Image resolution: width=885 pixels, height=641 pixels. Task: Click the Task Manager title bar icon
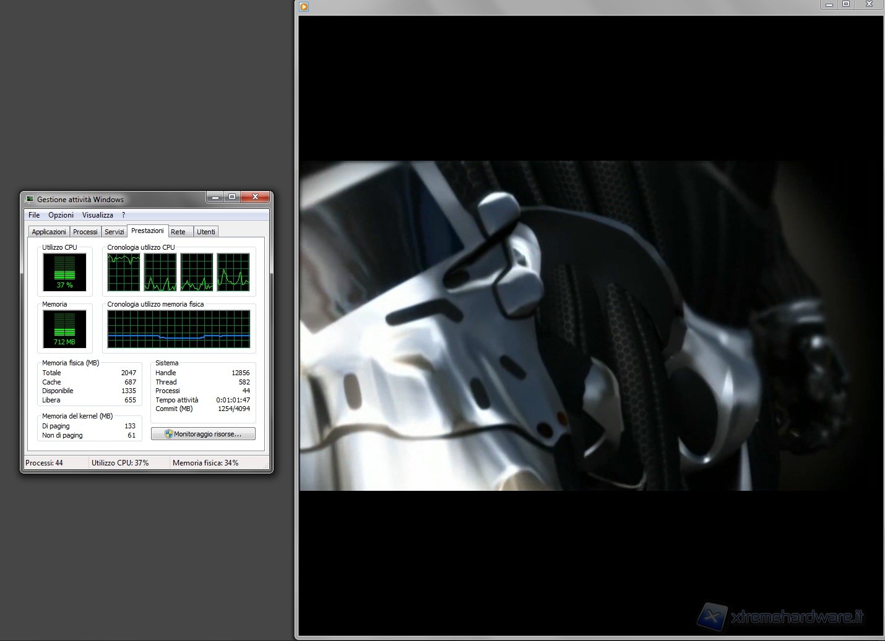[x=29, y=199]
